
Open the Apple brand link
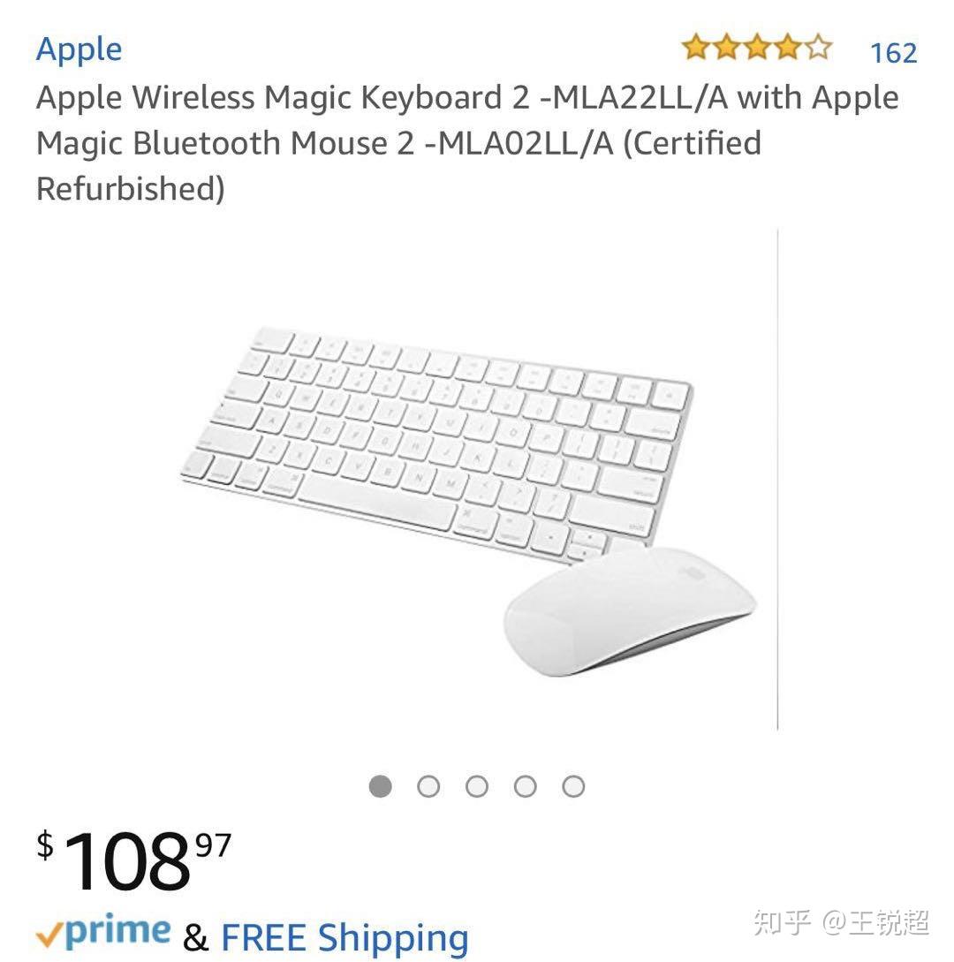79,49
